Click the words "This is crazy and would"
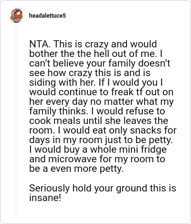The image size is (191, 224). 105,44
